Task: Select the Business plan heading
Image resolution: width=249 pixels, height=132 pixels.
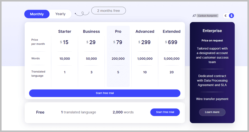Action: tap(91, 31)
